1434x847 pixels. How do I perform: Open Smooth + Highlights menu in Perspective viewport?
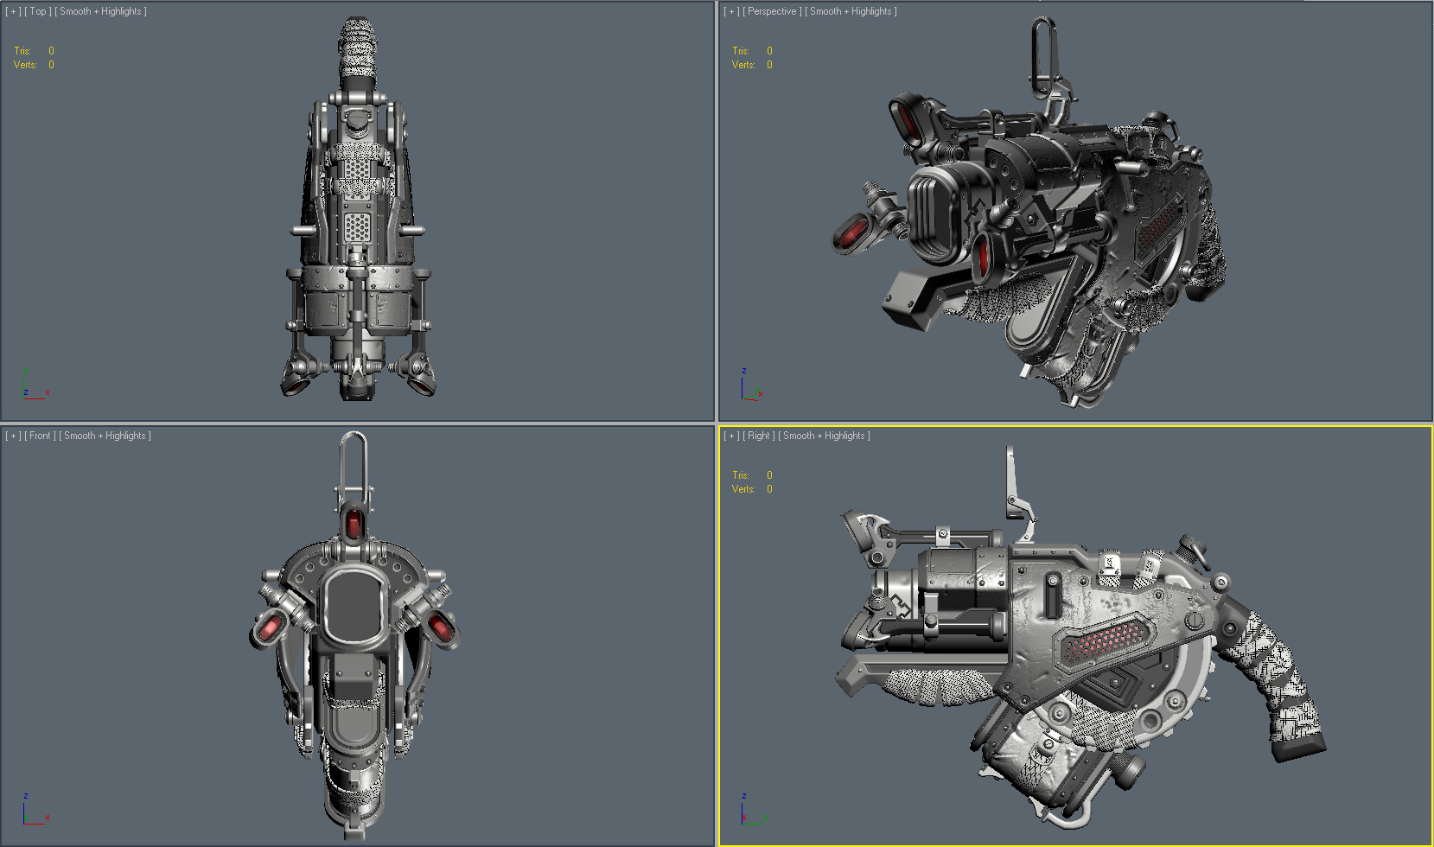851,11
